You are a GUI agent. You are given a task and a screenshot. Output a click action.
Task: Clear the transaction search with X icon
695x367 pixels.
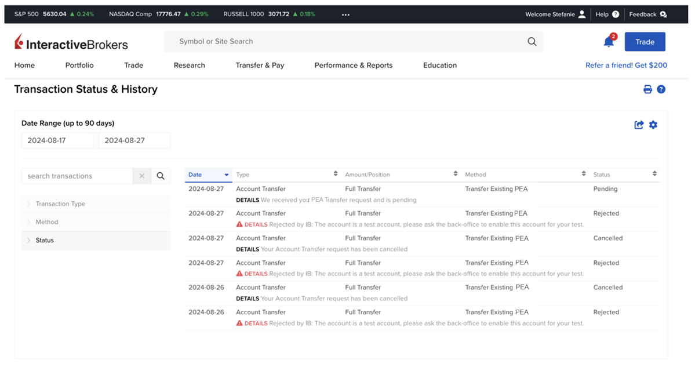point(142,176)
